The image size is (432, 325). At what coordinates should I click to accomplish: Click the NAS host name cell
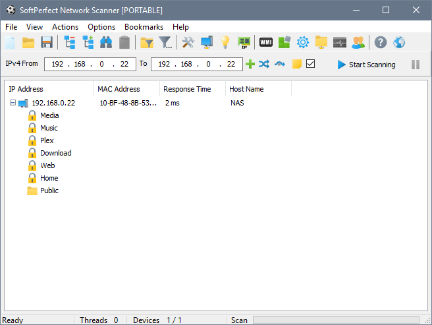(237, 103)
